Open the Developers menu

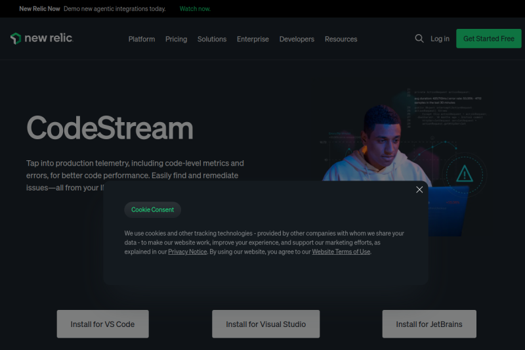[297, 39]
